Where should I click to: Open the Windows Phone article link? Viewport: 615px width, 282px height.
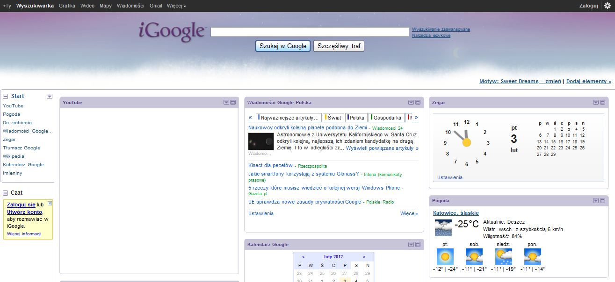(324, 188)
